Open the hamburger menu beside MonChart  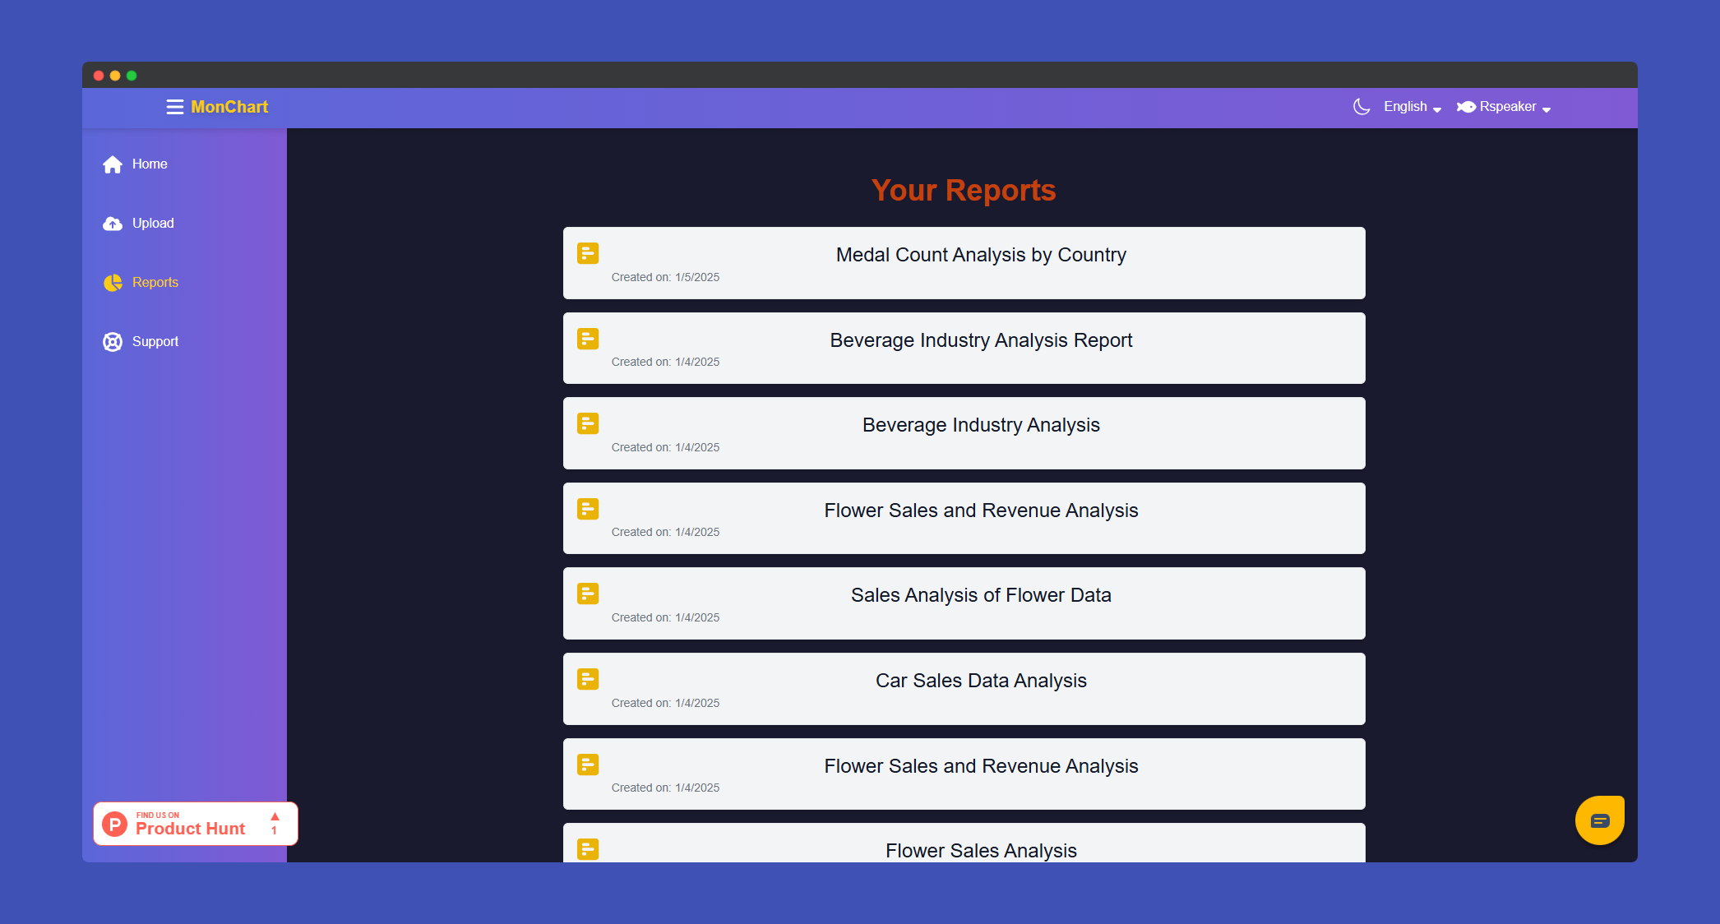click(174, 107)
